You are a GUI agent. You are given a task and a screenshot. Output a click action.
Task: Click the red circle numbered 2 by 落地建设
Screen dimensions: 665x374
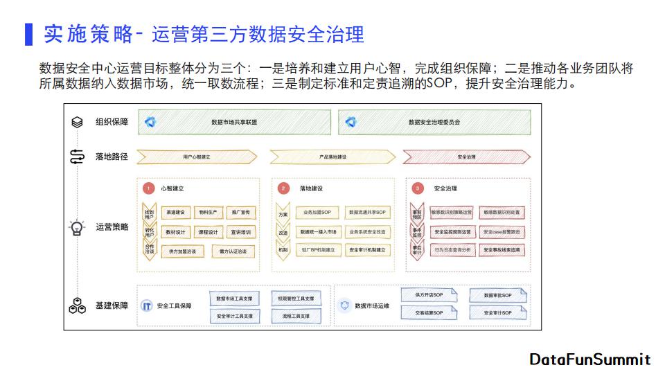283,188
